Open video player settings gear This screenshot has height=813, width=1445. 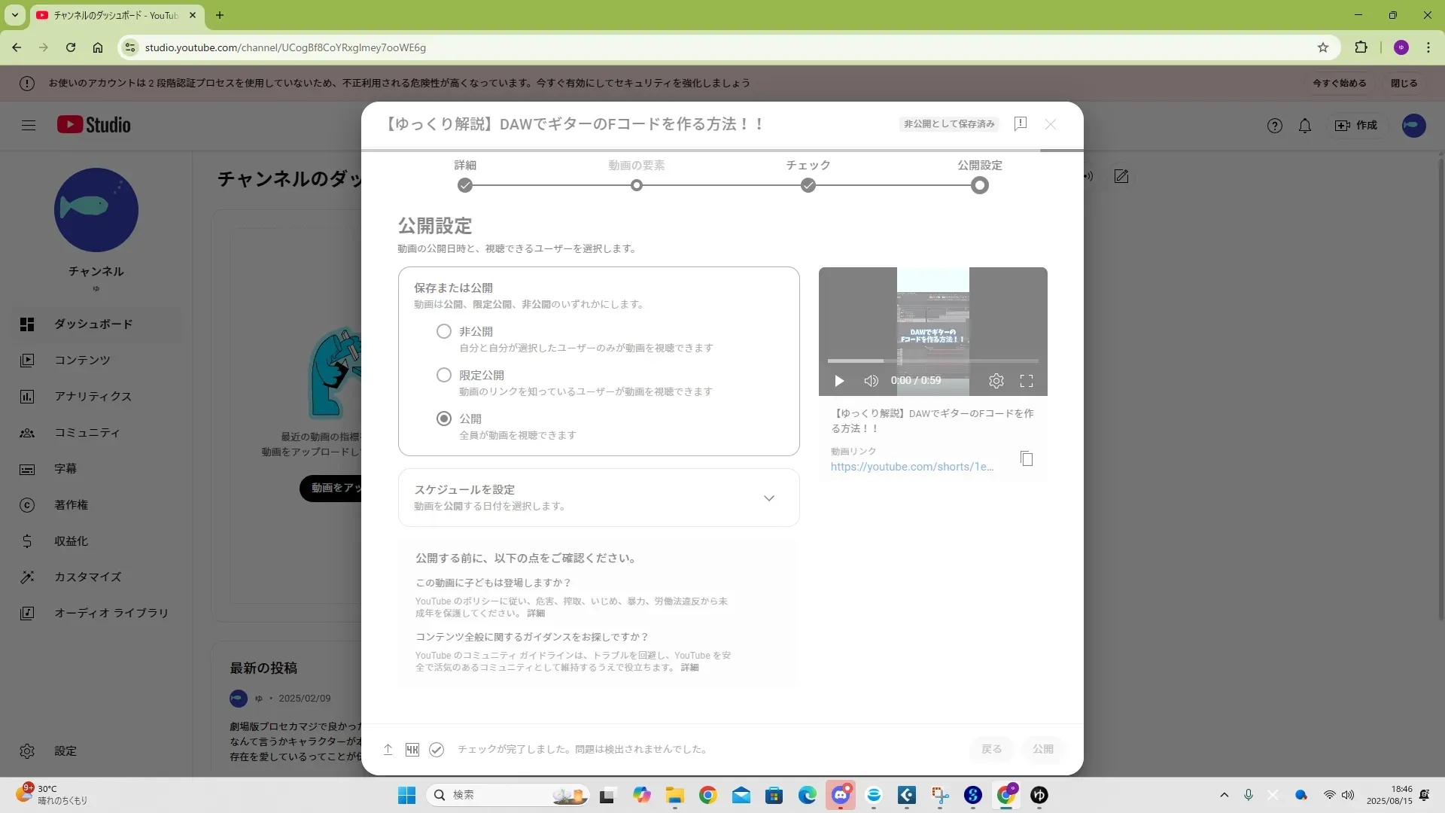996,381
